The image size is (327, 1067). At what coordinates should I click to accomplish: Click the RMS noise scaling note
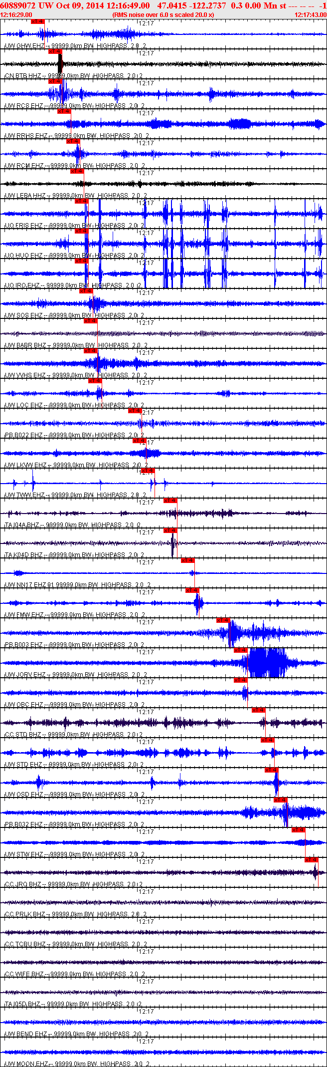click(x=163, y=15)
